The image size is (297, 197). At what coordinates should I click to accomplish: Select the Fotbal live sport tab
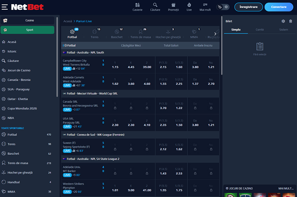click(72, 33)
